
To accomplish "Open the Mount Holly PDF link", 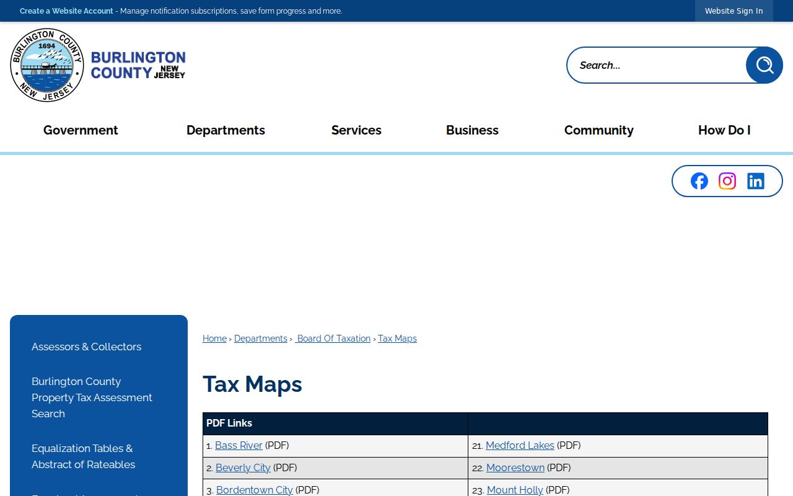I will click(x=515, y=490).
